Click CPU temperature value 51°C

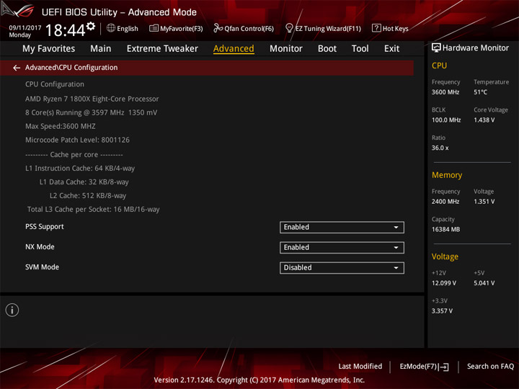[x=480, y=92]
